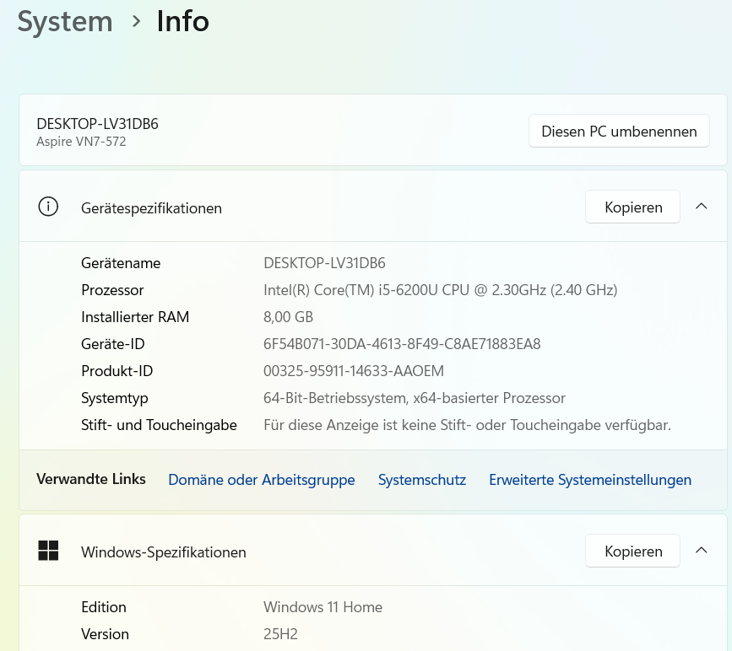Select the Geräte-ID value 6F54B071-30DA

[x=402, y=344]
